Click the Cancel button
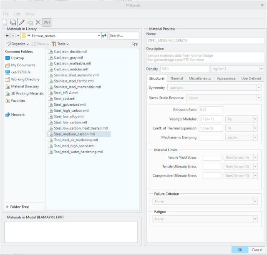Viewport: 267px width, 255px height. (257, 250)
